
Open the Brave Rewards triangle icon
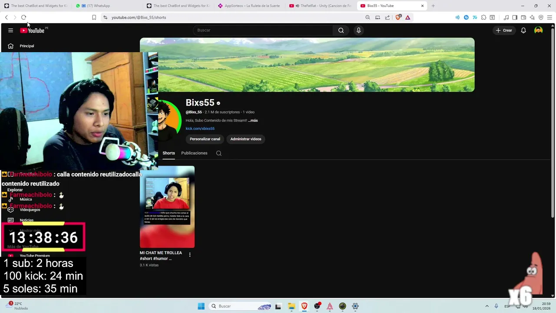point(407,17)
